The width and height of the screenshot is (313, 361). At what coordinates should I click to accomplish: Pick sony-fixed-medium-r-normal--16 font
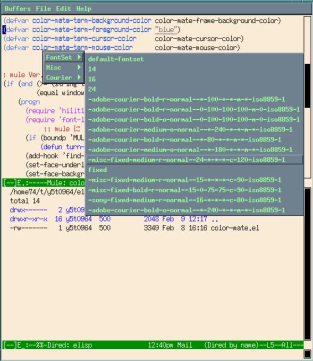point(194,200)
